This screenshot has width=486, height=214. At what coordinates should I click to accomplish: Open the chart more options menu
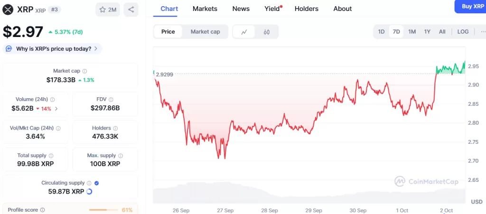click(483, 32)
